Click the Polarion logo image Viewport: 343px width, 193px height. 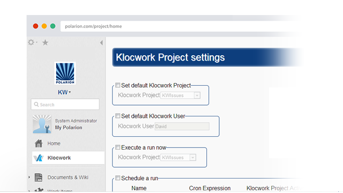point(65,73)
